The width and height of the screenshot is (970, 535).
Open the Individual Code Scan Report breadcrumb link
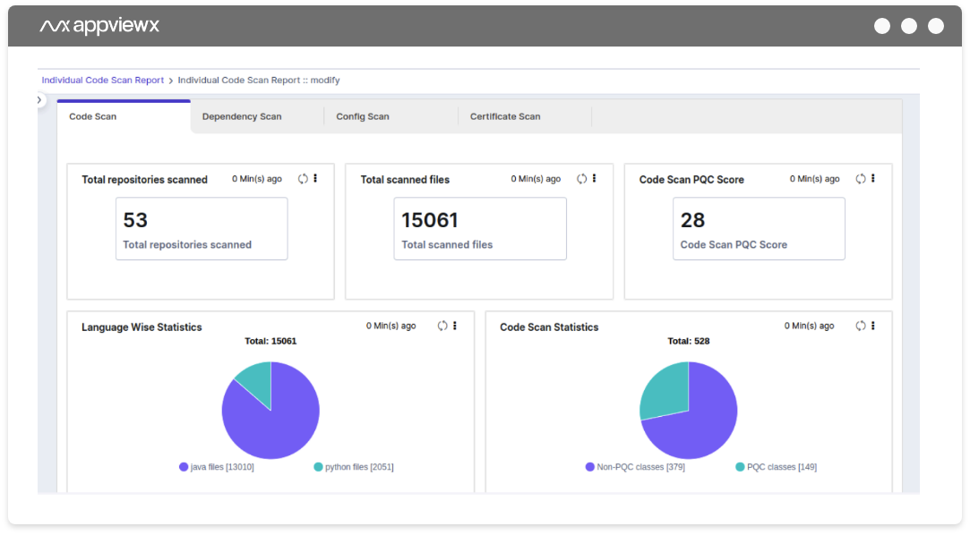[x=101, y=80]
